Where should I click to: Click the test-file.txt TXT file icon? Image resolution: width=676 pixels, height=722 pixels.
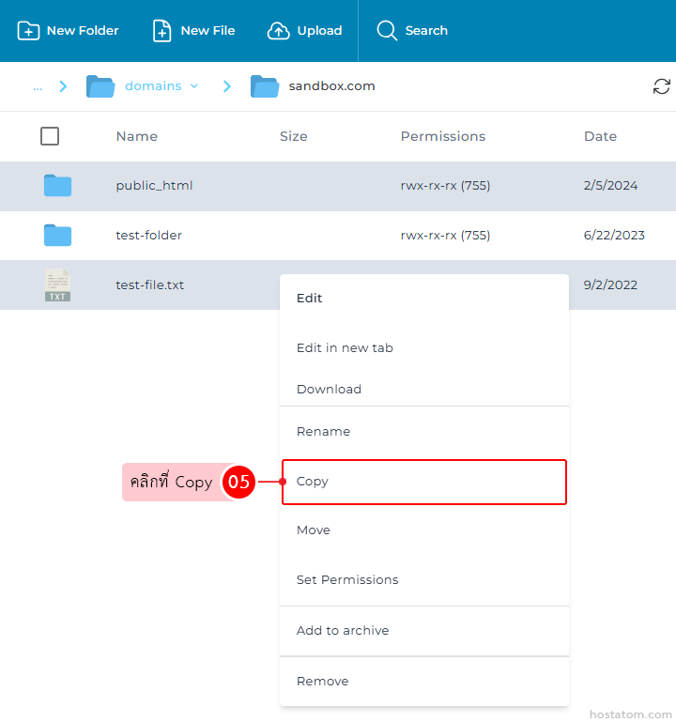[x=57, y=285]
